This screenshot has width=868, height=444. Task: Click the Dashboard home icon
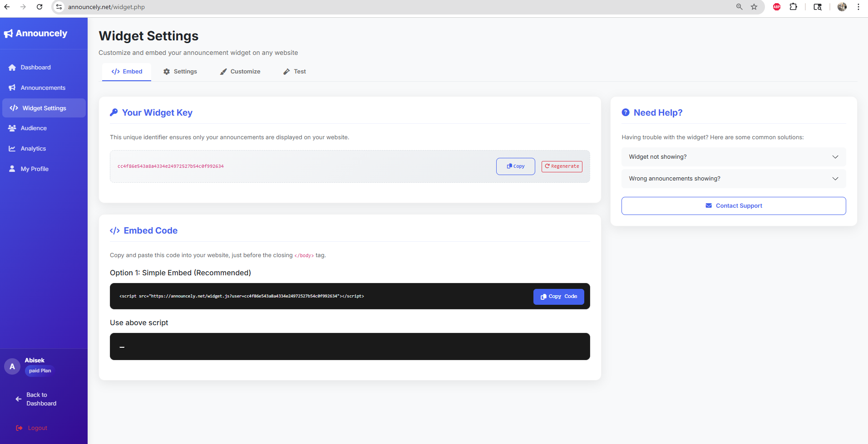12,68
